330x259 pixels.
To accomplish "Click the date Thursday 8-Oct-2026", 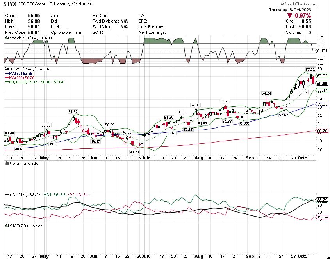I will coord(290,10).
